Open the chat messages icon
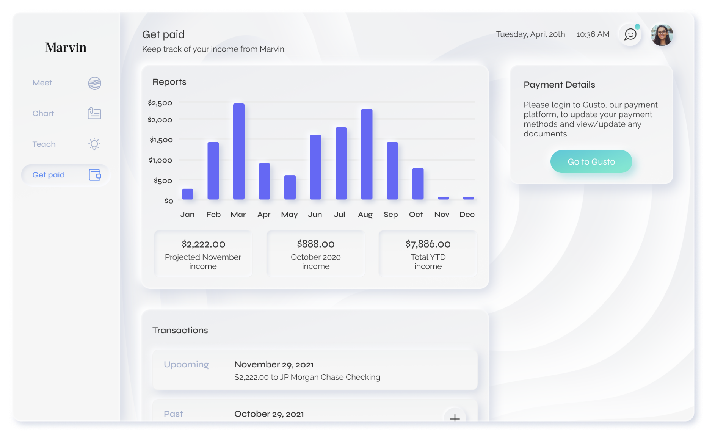Image resolution: width=704 pixels, height=431 pixels. coord(630,34)
